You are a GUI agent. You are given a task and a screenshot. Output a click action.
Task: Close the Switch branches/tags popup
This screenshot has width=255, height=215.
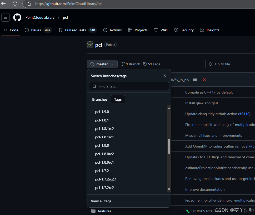click(165, 76)
